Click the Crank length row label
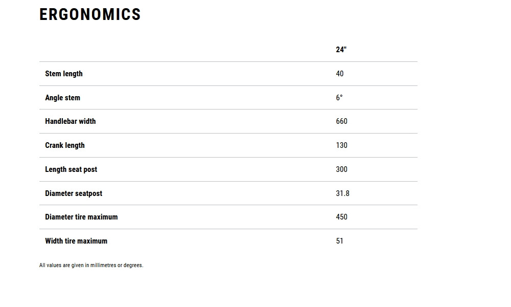Viewport: 511px width, 307px height. [65, 145]
